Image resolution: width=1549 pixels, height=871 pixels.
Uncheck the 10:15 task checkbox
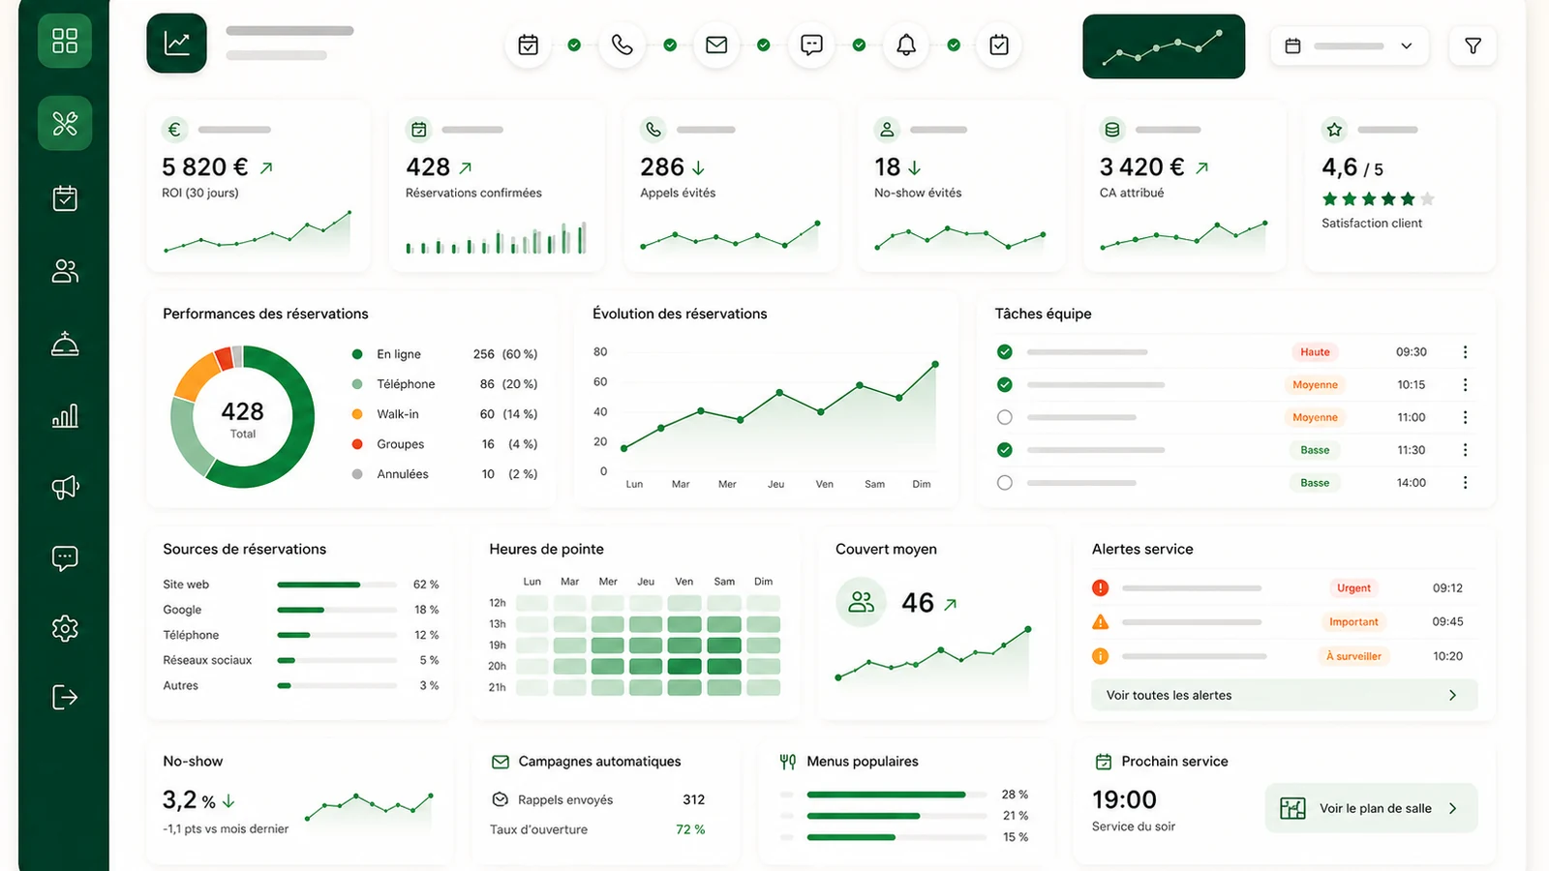pos(1005,385)
